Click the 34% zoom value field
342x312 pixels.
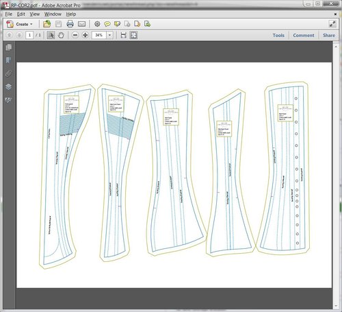pos(99,35)
